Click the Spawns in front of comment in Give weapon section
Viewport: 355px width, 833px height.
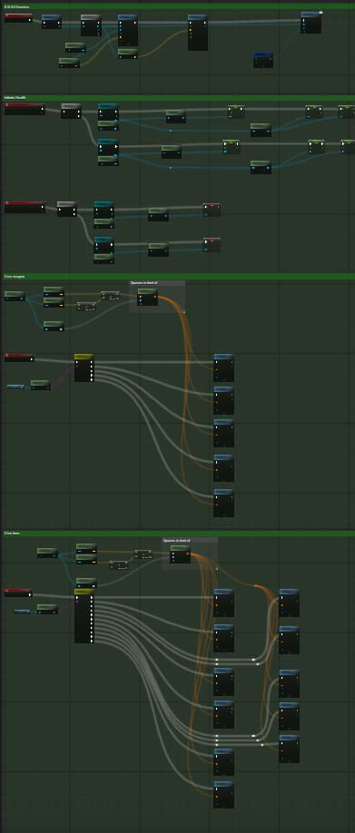coord(157,283)
